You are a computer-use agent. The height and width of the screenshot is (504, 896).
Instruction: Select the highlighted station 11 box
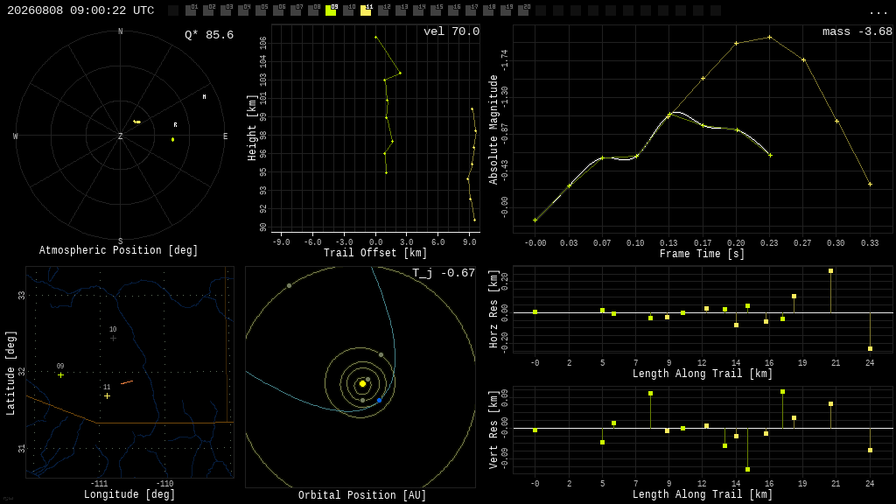click(366, 10)
